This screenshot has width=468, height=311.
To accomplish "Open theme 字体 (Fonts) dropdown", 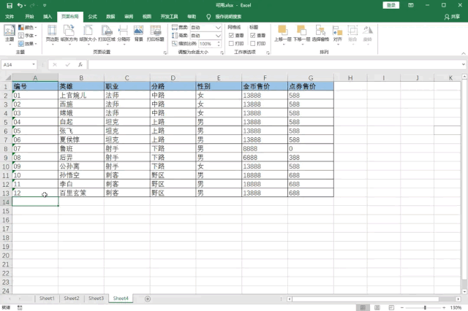I will click(x=28, y=36).
